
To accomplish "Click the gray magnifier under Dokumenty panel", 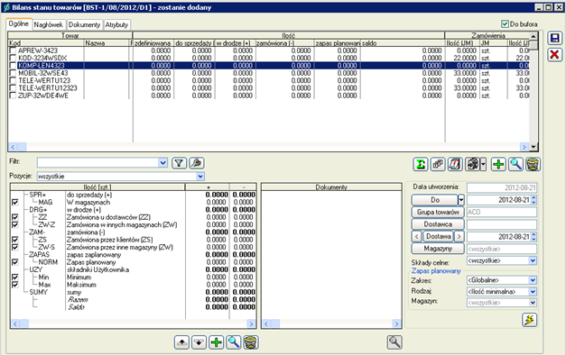I will pyautogui.click(x=394, y=342).
